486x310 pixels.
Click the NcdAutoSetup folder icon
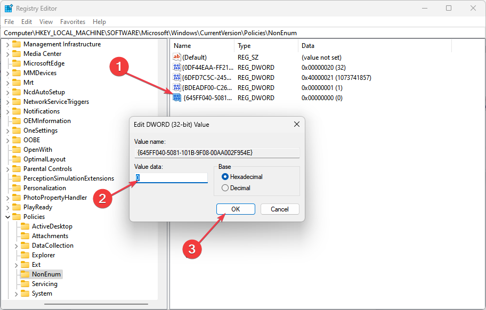click(17, 92)
